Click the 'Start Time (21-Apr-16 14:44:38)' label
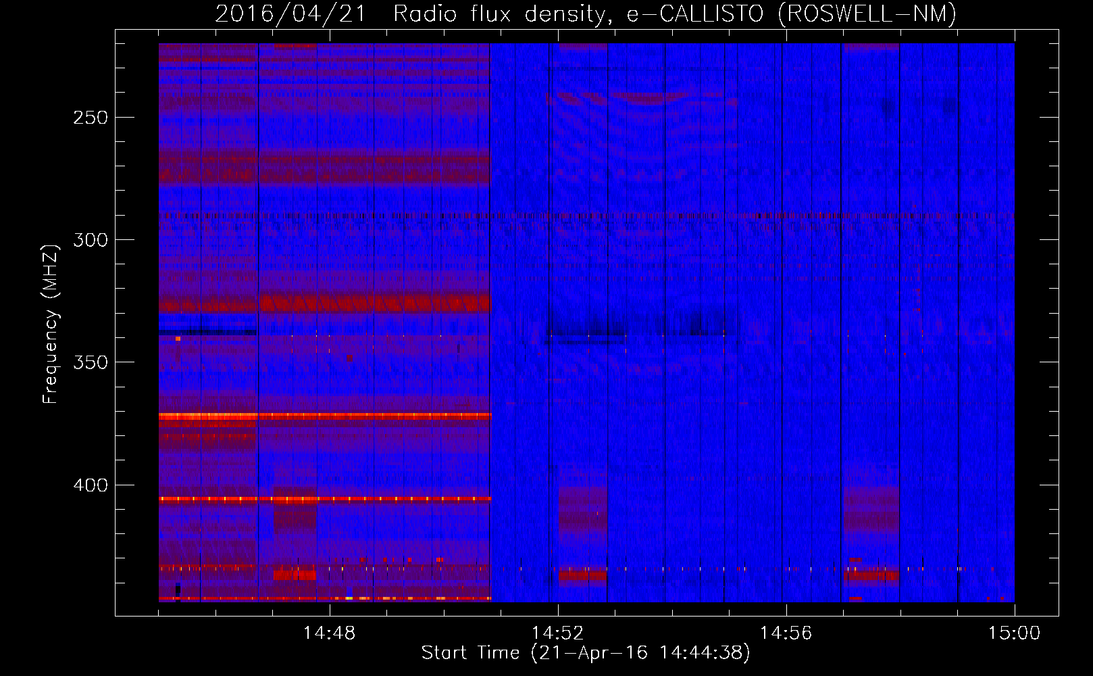1093x676 pixels. 586,653
